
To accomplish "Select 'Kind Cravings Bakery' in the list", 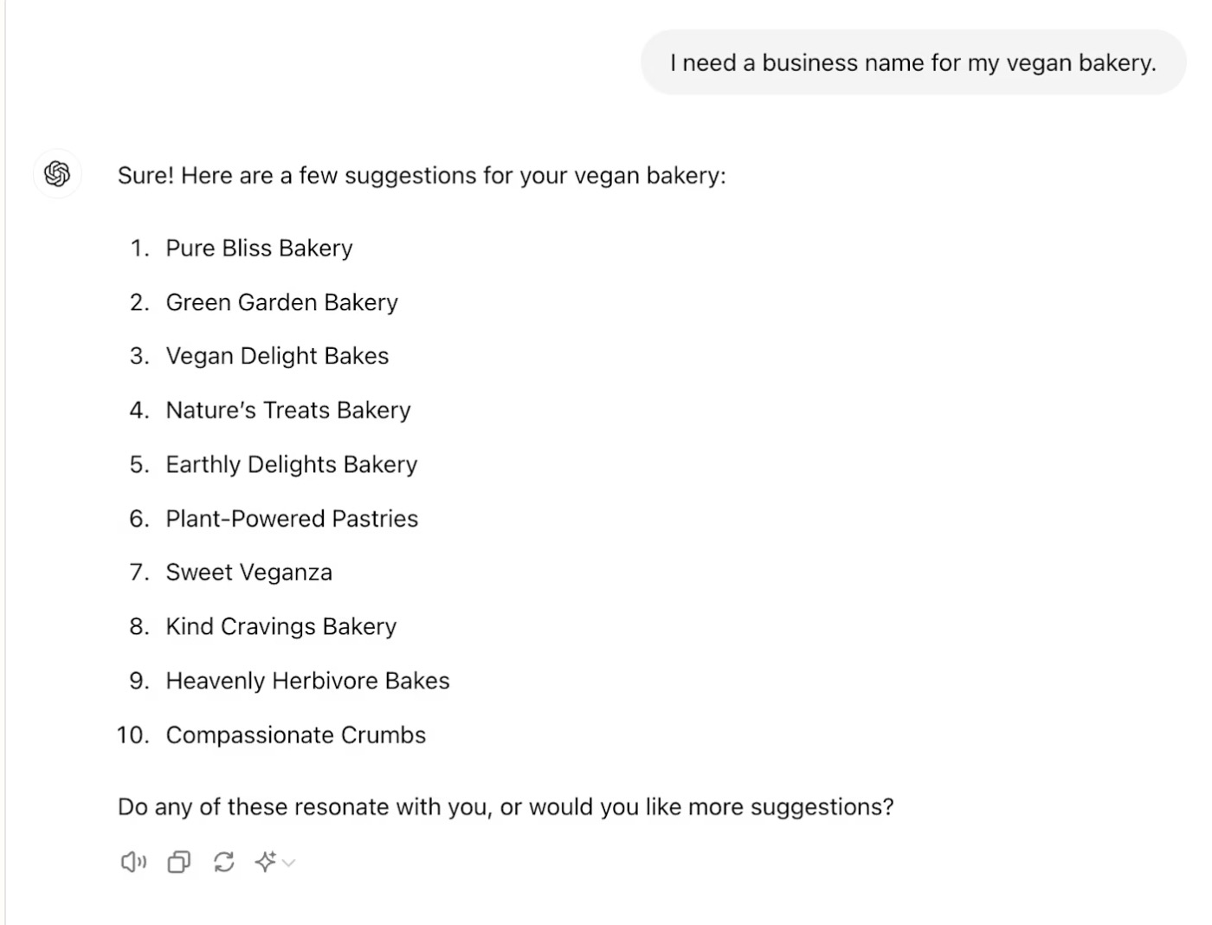I will [281, 626].
